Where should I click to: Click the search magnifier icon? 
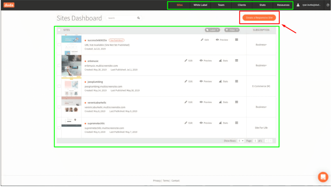pos(139,18)
